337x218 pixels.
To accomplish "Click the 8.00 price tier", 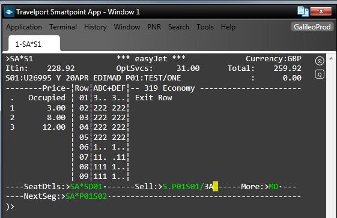I will [x=56, y=118].
